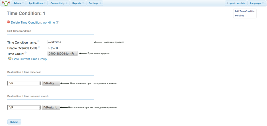Viewport: 267px width, 126px height.
Task: Click Goto Current Time Group link
Action: point(29,59)
